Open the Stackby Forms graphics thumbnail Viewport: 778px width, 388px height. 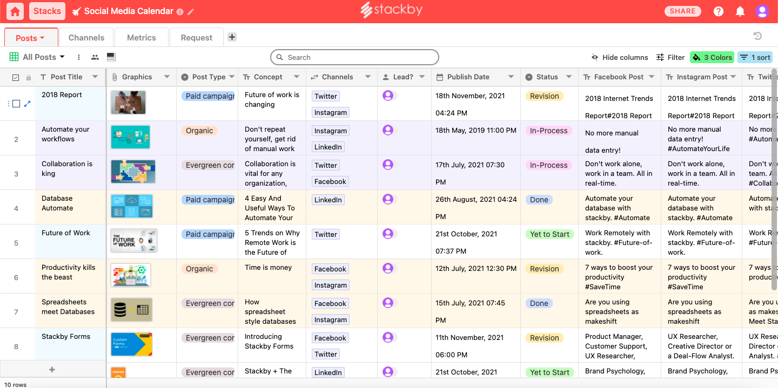[x=131, y=344]
